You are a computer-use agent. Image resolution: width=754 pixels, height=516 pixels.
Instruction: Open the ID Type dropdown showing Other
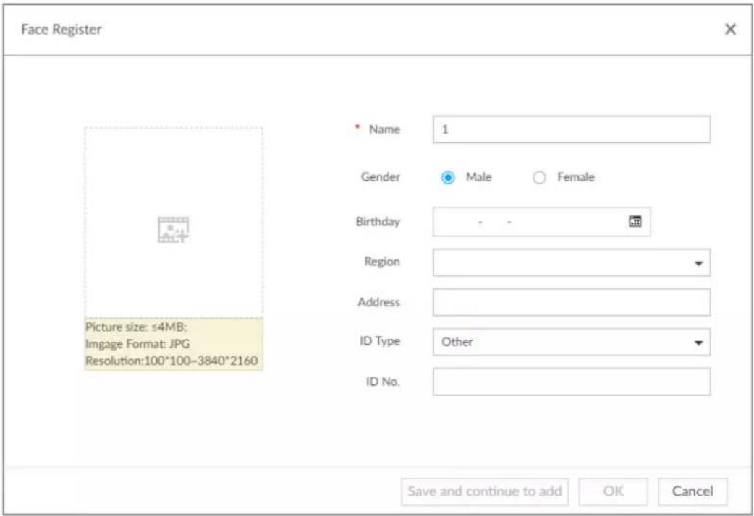571,342
